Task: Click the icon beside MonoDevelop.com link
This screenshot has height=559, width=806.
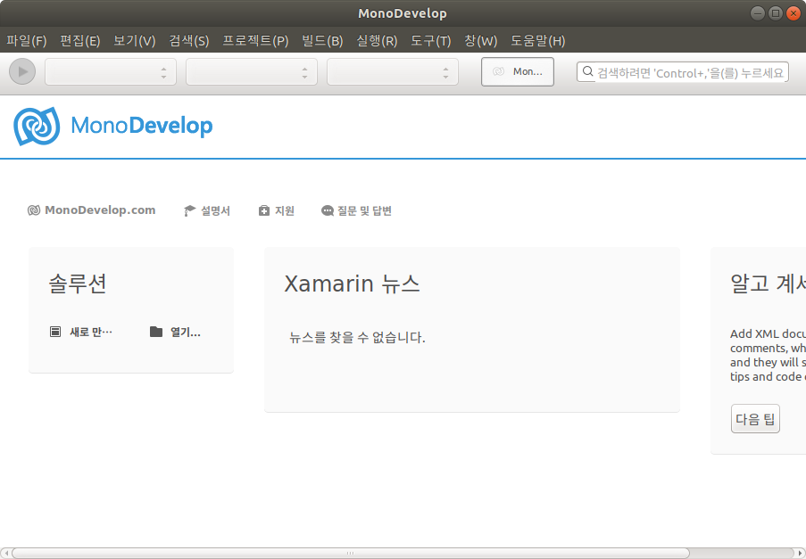Action: click(x=34, y=210)
